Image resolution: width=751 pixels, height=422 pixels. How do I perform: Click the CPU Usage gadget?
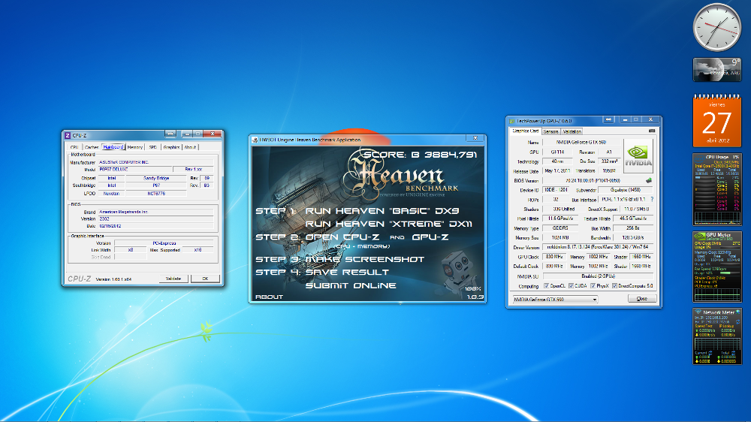point(717,189)
